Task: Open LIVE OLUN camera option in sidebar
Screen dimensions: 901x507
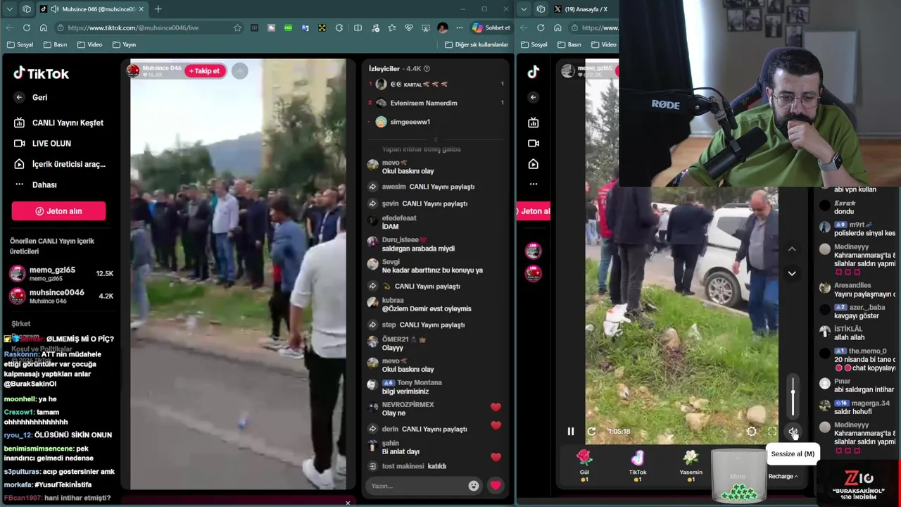Action: (42, 143)
